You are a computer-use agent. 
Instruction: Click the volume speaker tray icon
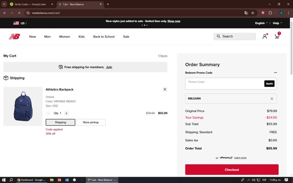[253, 180]
